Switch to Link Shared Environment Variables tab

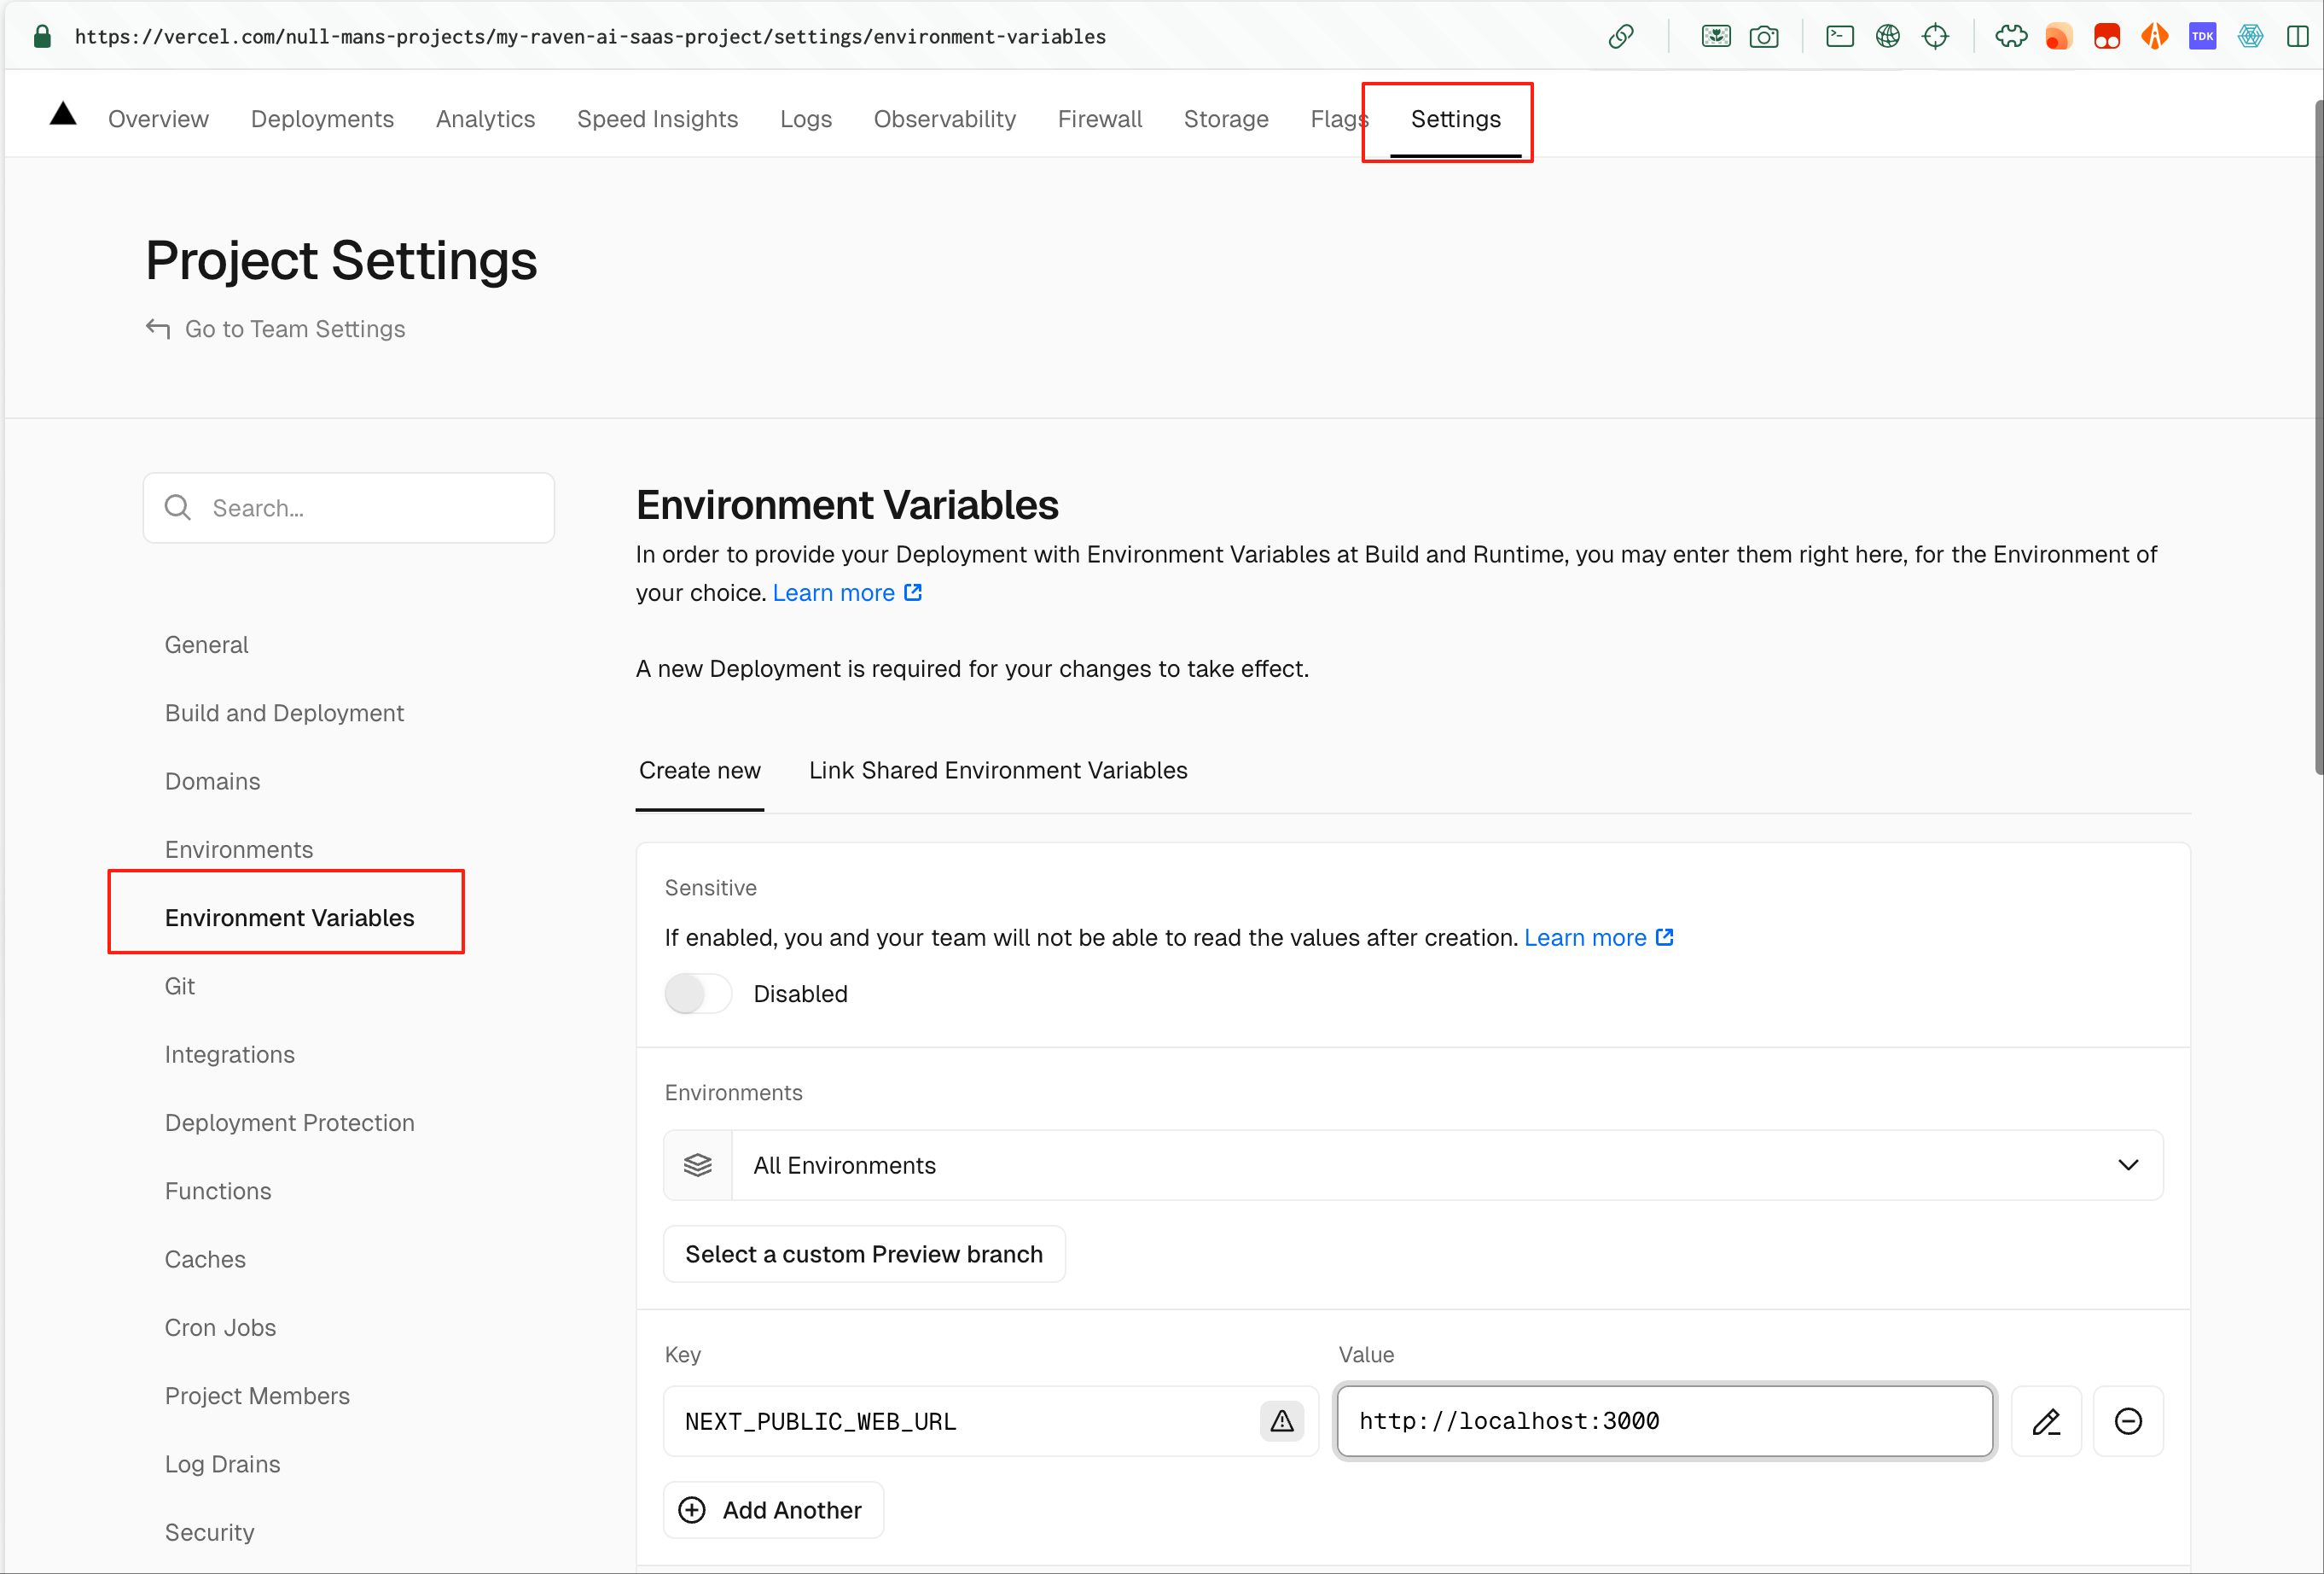coord(998,771)
